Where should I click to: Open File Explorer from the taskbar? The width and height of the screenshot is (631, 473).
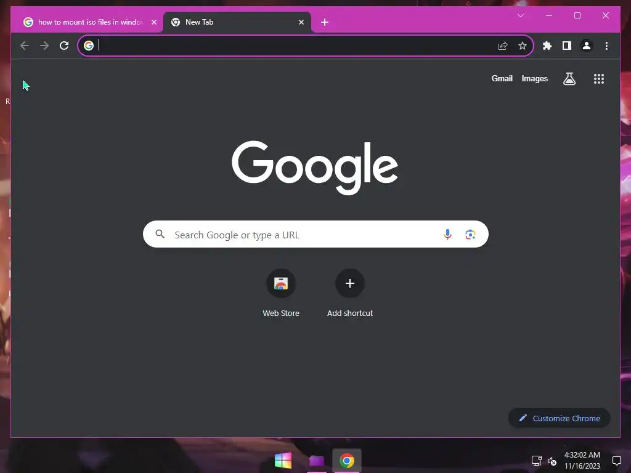(x=316, y=461)
